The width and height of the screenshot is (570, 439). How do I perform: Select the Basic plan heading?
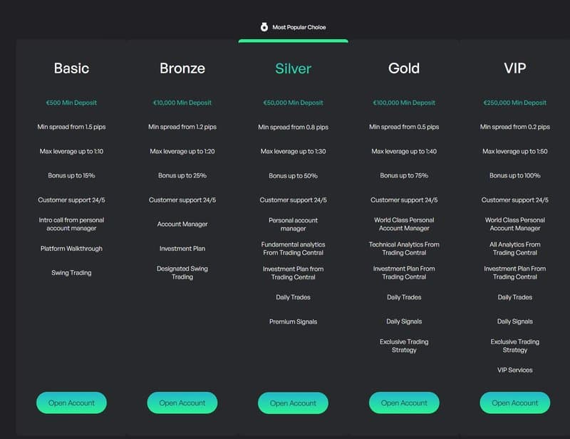pos(72,68)
